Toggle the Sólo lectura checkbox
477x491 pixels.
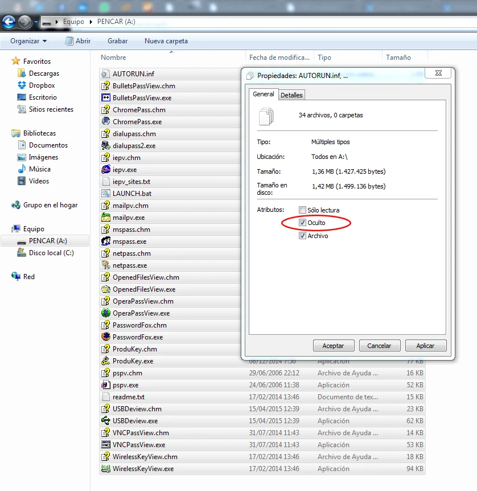[302, 210]
